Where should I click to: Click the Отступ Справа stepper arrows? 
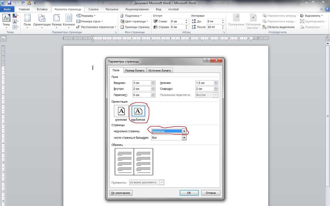tap(186, 27)
